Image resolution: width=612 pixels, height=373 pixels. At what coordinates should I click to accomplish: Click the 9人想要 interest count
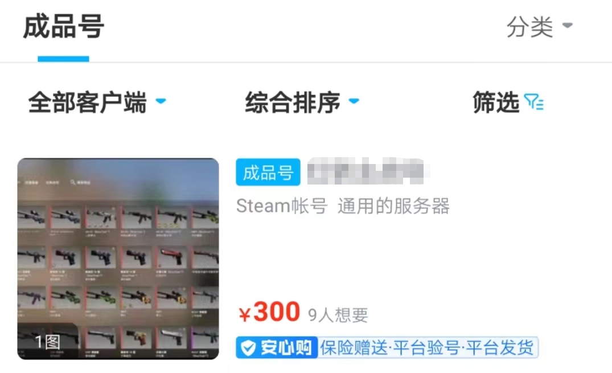tap(338, 315)
